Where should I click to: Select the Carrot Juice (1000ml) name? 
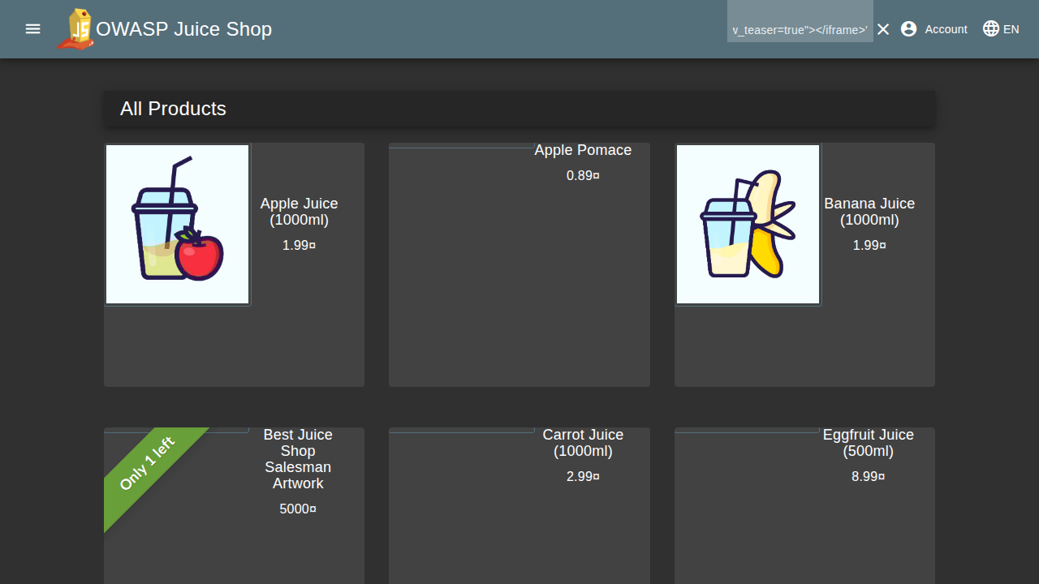tap(583, 443)
